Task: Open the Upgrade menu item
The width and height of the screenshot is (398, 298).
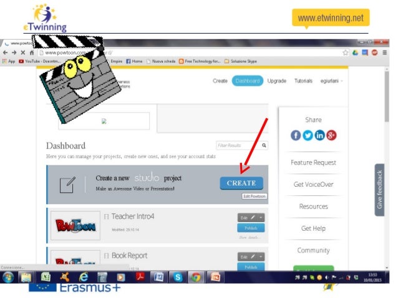Action: click(x=277, y=81)
